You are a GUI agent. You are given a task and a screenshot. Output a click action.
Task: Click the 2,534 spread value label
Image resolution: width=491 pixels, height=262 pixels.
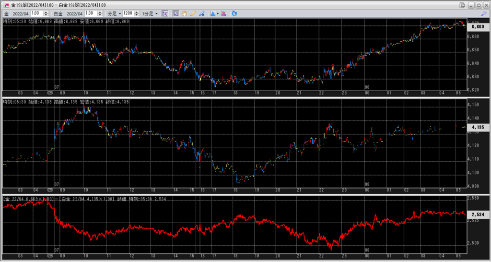[x=477, y=214]
